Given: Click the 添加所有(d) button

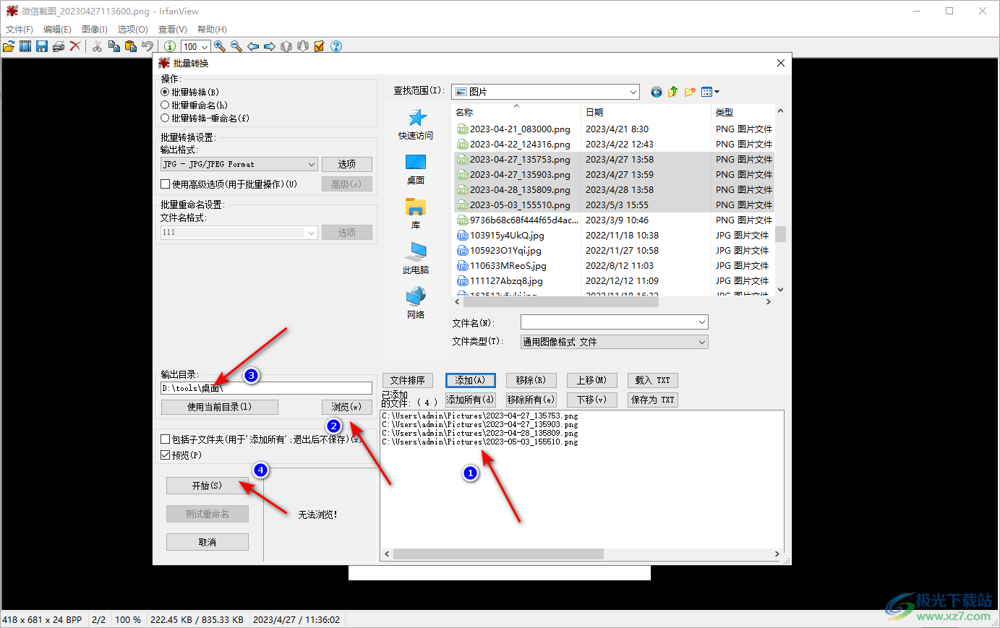Looking at the screenshot, I should pos(470,400).
